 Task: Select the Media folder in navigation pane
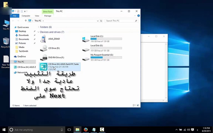(21, 47)
